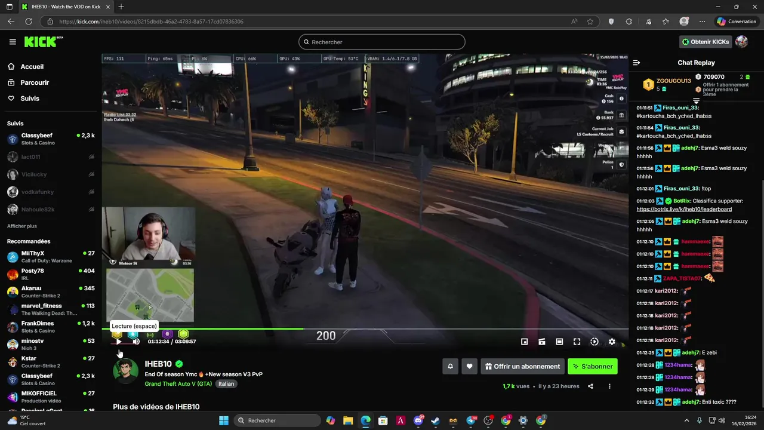
Task: Go to Kick home via logo
Action: 43,42
